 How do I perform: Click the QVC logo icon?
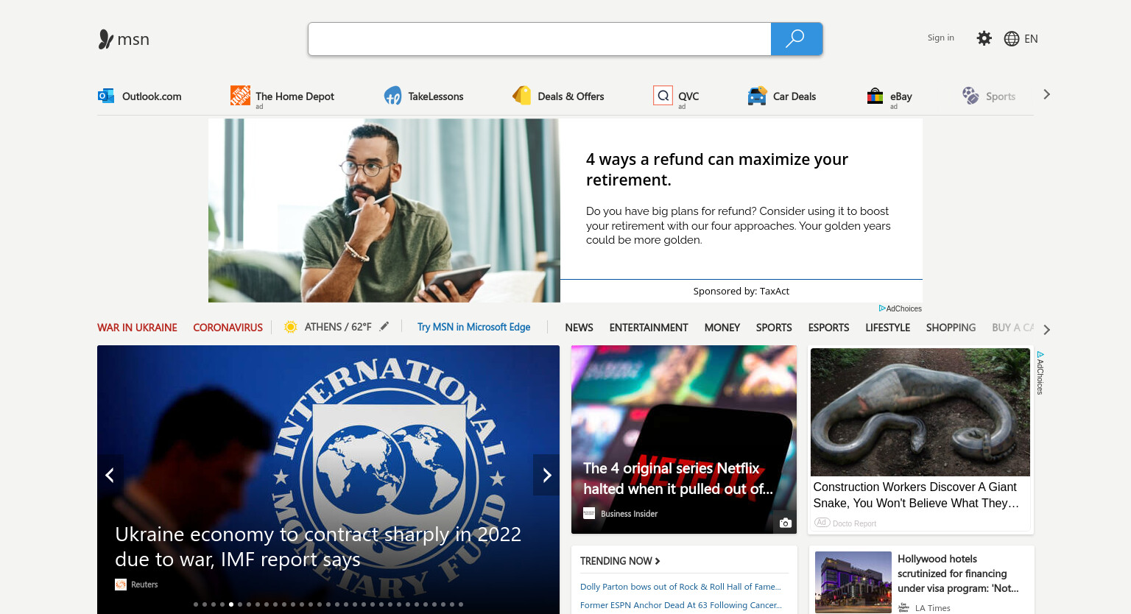(x=663, y=95)
